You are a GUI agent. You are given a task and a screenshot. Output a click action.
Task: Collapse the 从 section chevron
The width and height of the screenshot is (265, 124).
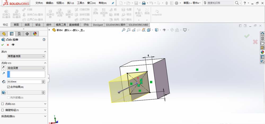tap(45, 52)
